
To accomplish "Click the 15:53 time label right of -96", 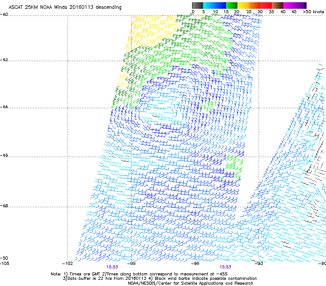I will (225, 267).
